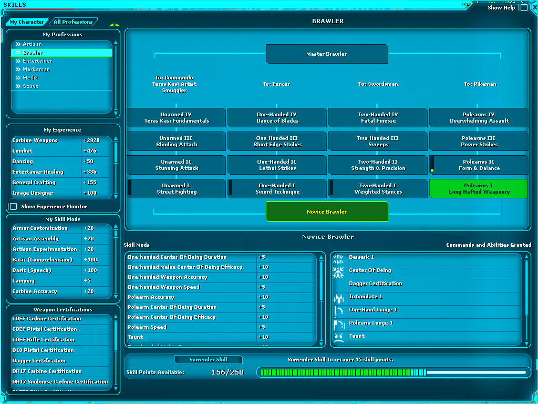Click the Skill Mods list scroll-down arrow

[321, 344]
